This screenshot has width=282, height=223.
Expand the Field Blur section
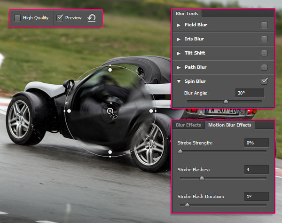tap(179, 25)
